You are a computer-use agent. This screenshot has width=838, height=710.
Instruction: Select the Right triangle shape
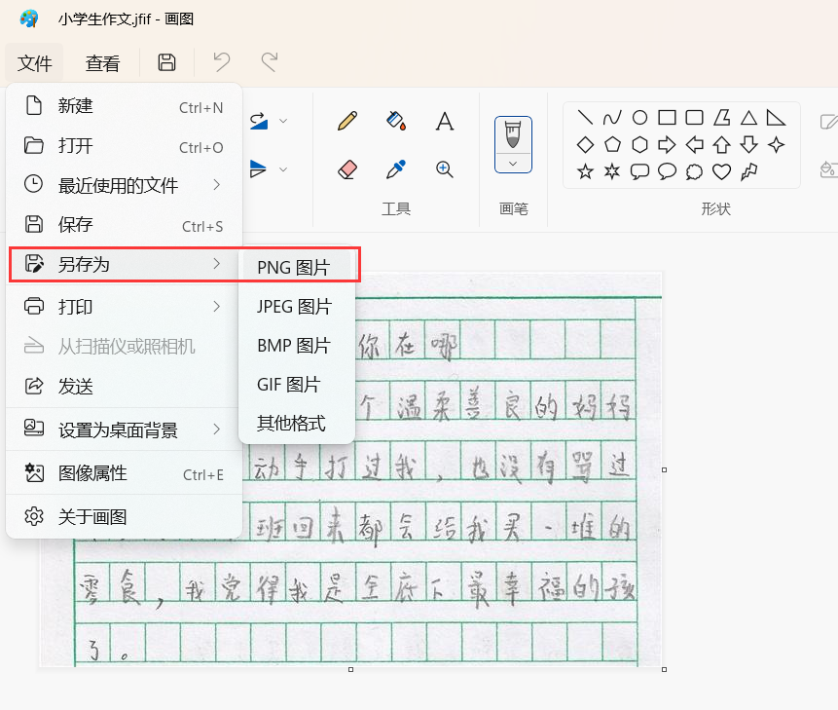coord(776,117)
